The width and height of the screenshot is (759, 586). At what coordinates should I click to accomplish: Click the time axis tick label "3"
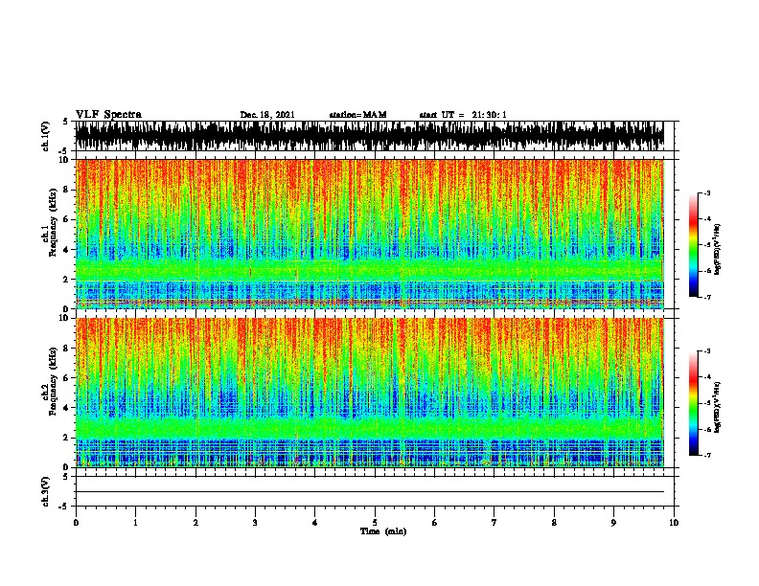point(255,523)
